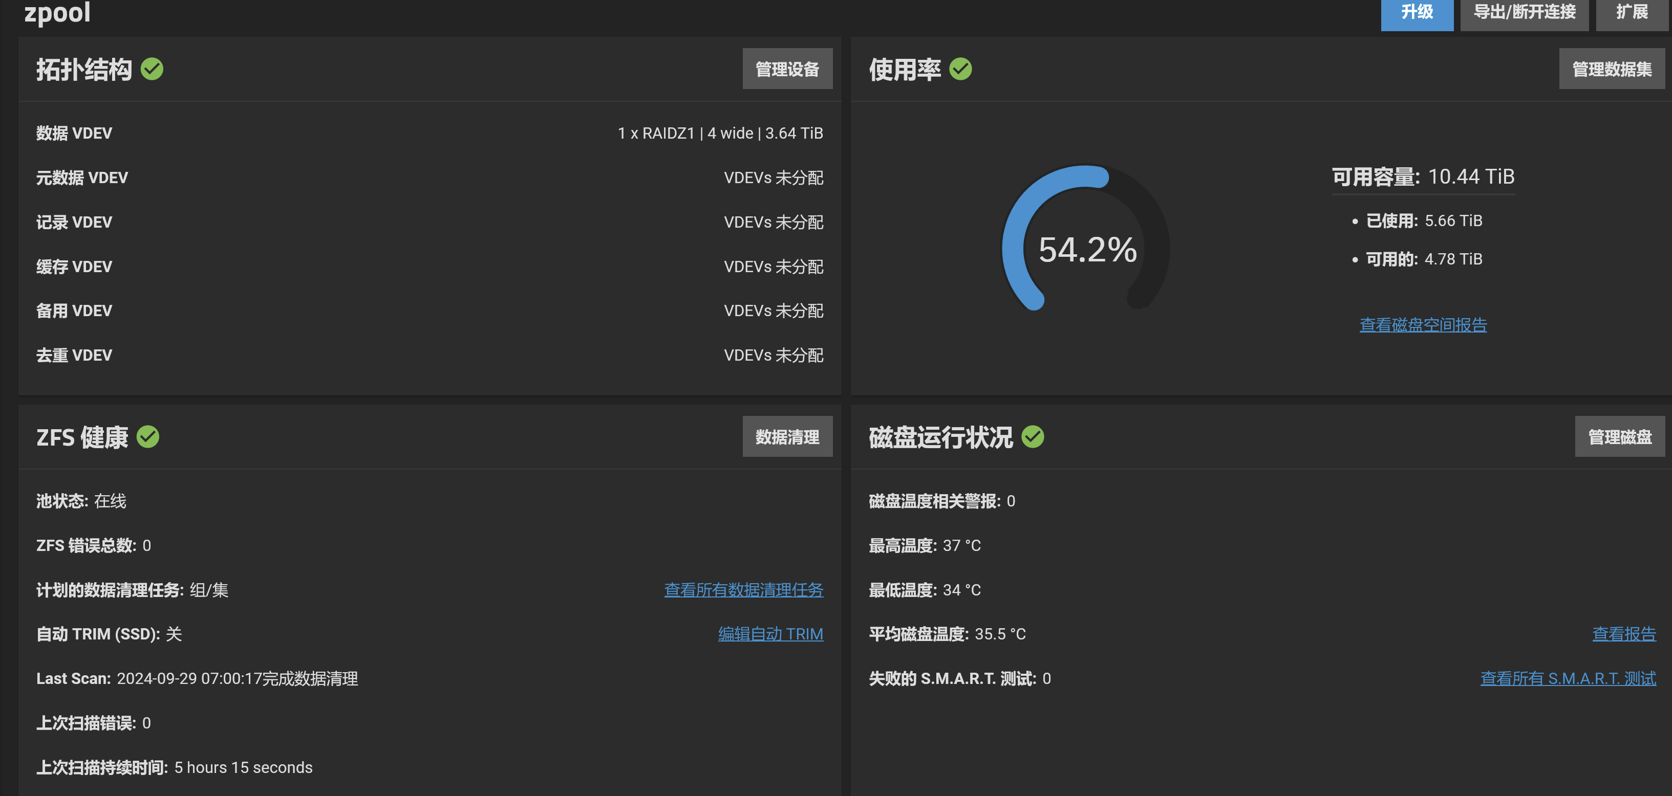1672x796 pixels.
Task: Click the 扩展 button
Action: (1632, 13)
